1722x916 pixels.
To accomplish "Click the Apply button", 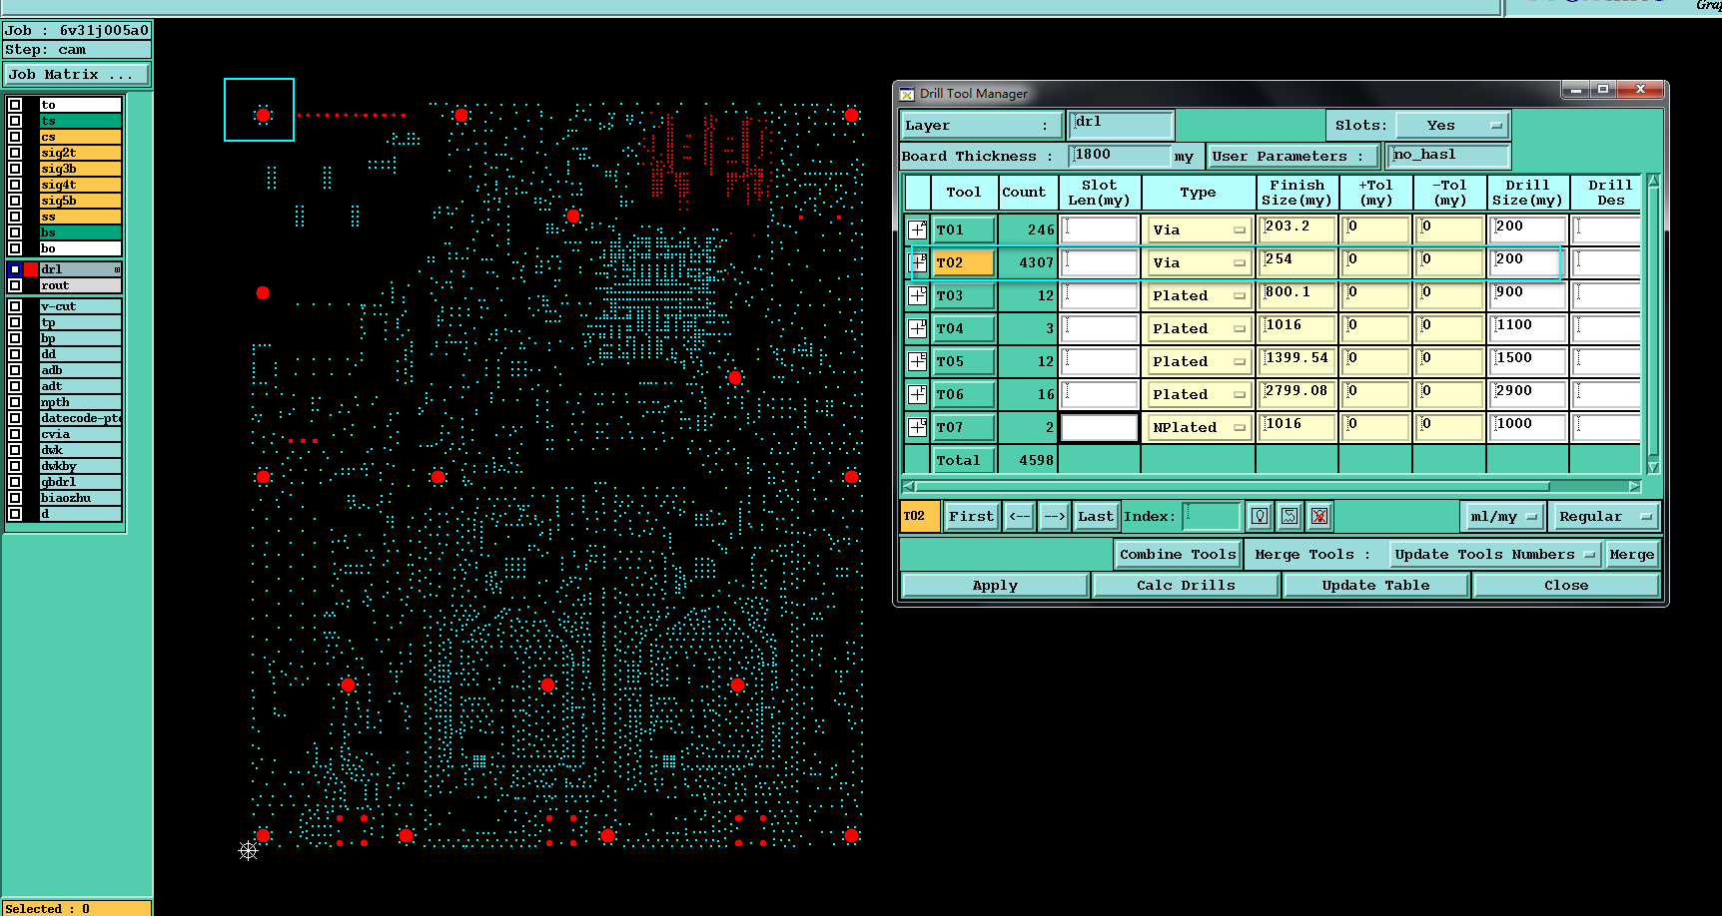I will tap(995, 586).
